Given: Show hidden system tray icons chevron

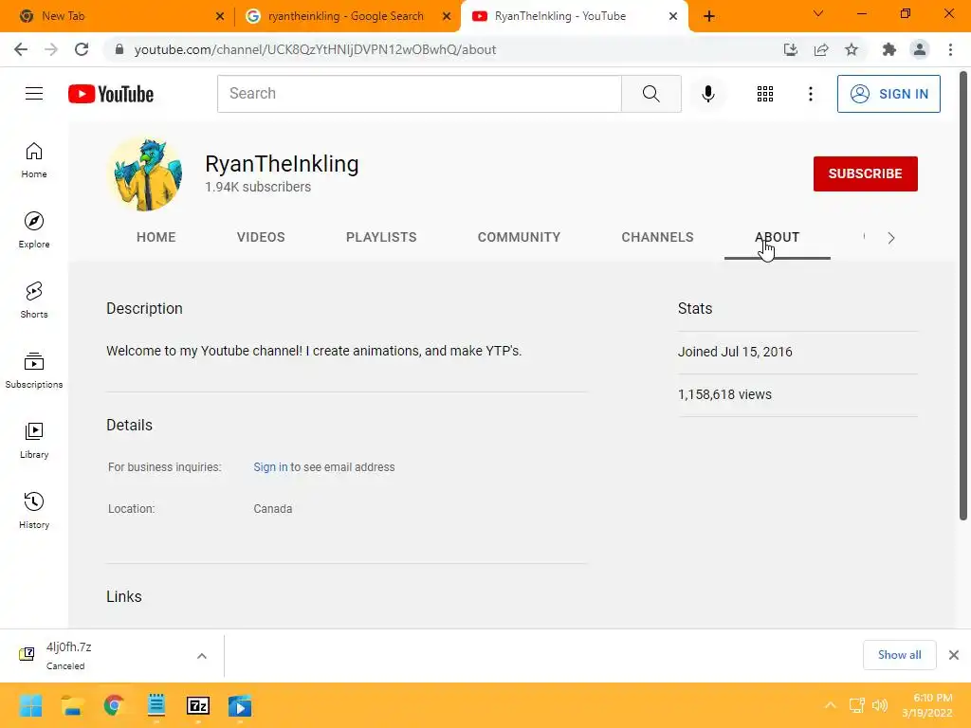Looking at the screenshot, I should (831, 705).
